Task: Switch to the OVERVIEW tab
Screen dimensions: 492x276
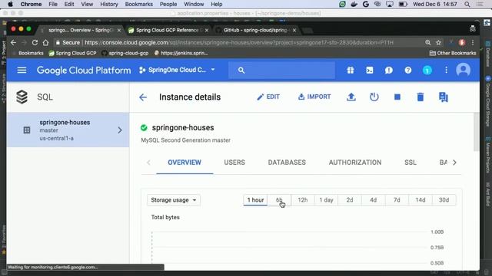Action: pyautogui.click(x=184, y=163)
